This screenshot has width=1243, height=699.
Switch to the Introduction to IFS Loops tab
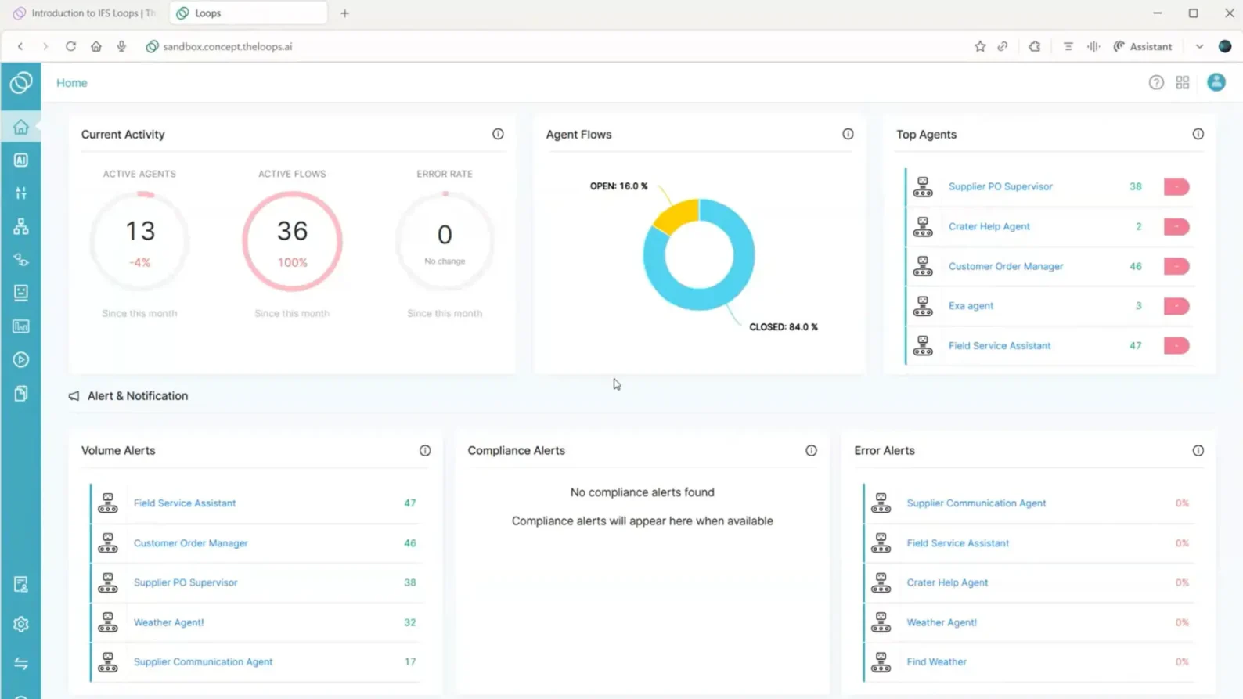point(86,13)
